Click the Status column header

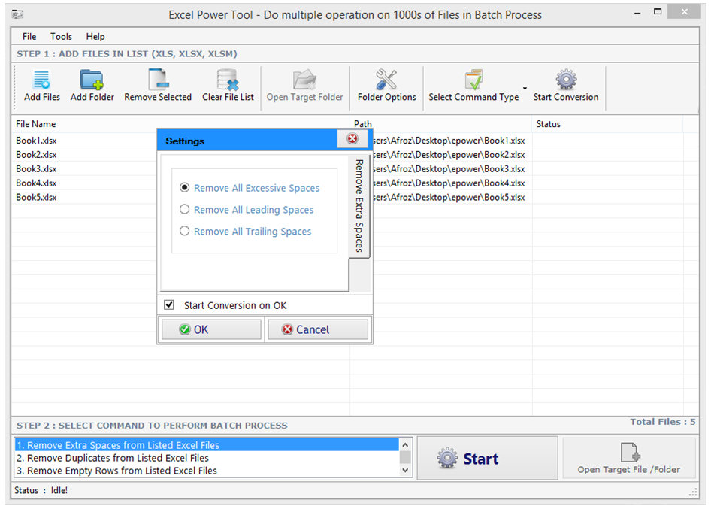[607, 124]
